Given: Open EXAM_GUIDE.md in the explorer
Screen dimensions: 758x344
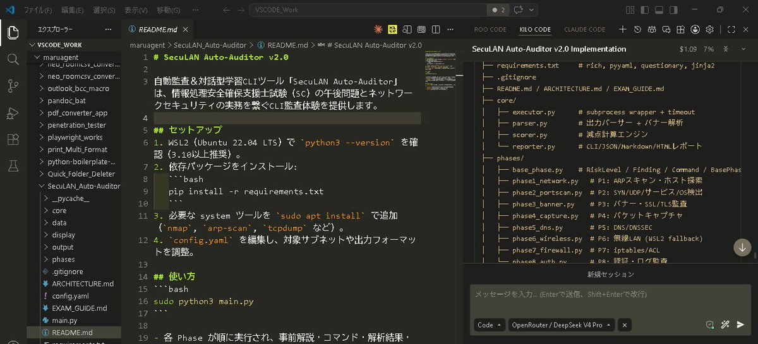Looking at the screenshot, I should 80,309.
